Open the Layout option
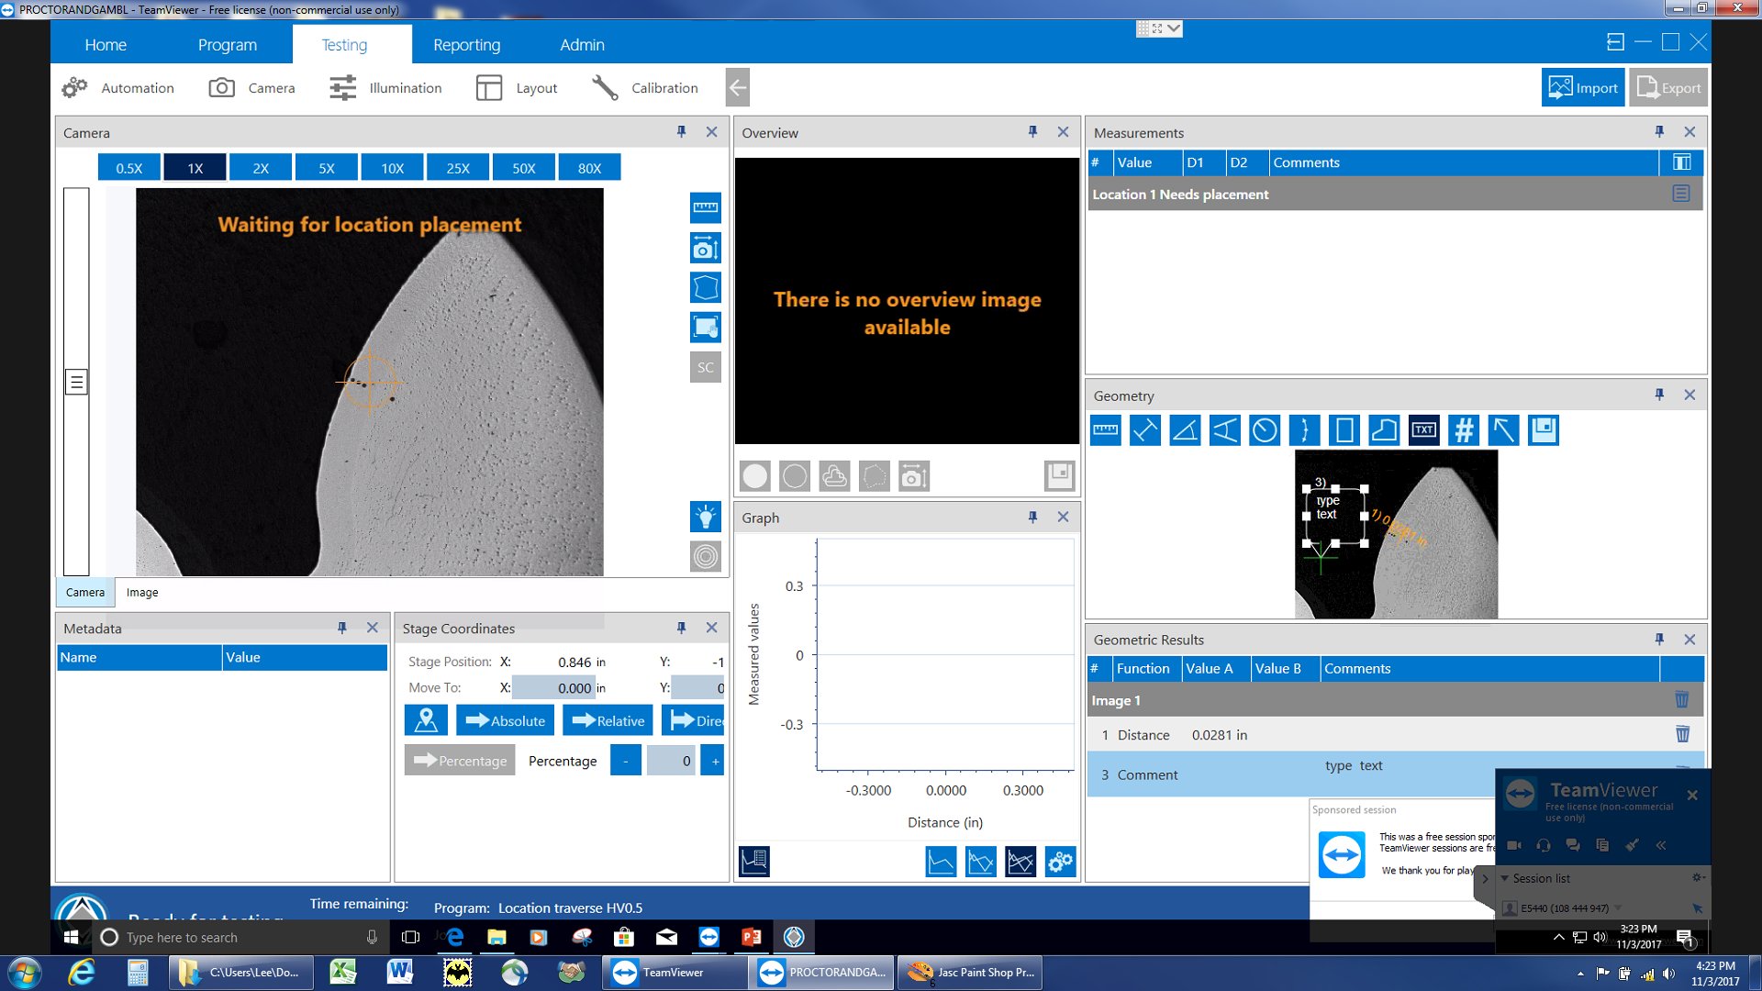 [517, 88]
